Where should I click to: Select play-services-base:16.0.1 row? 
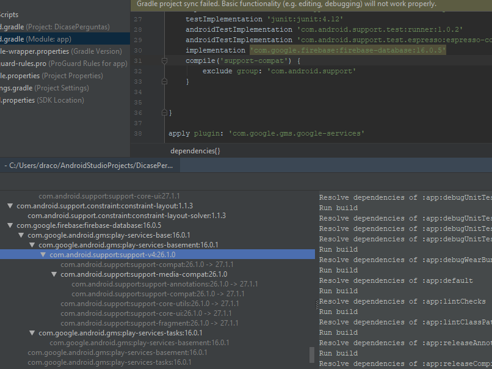109,235
